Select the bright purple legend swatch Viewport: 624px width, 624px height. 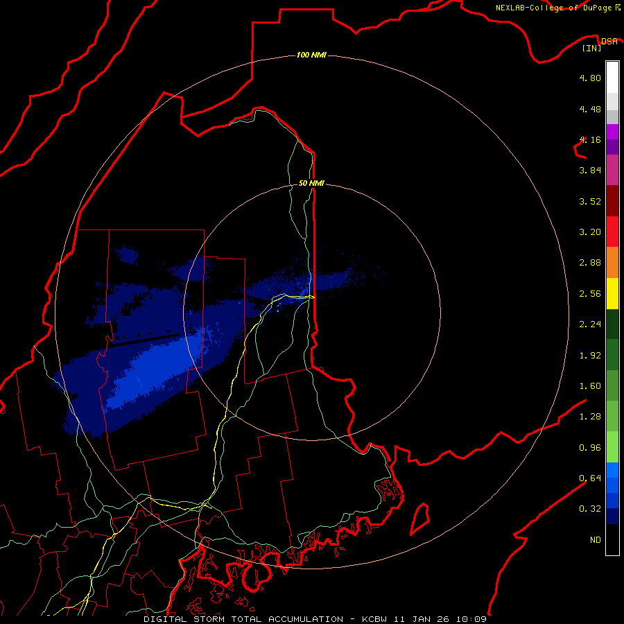(x=612, y=132)
